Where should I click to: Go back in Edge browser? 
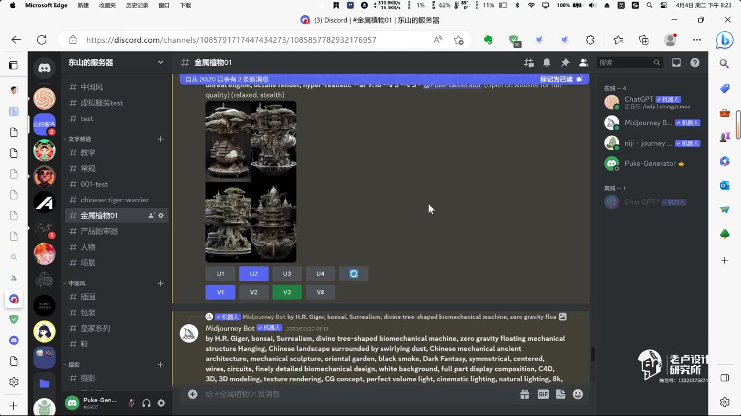[x=16, y=40]
